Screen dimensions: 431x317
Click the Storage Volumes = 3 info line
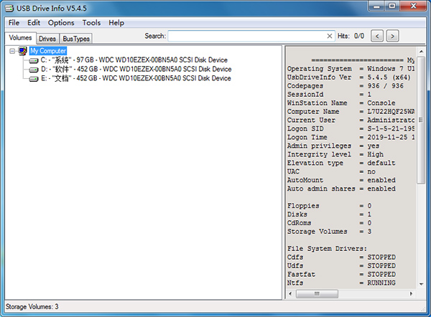click(329, 232)
